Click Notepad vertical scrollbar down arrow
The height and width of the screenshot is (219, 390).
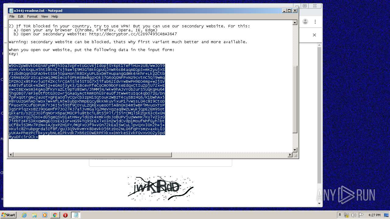pyautogui.click(x=295, y=150)
